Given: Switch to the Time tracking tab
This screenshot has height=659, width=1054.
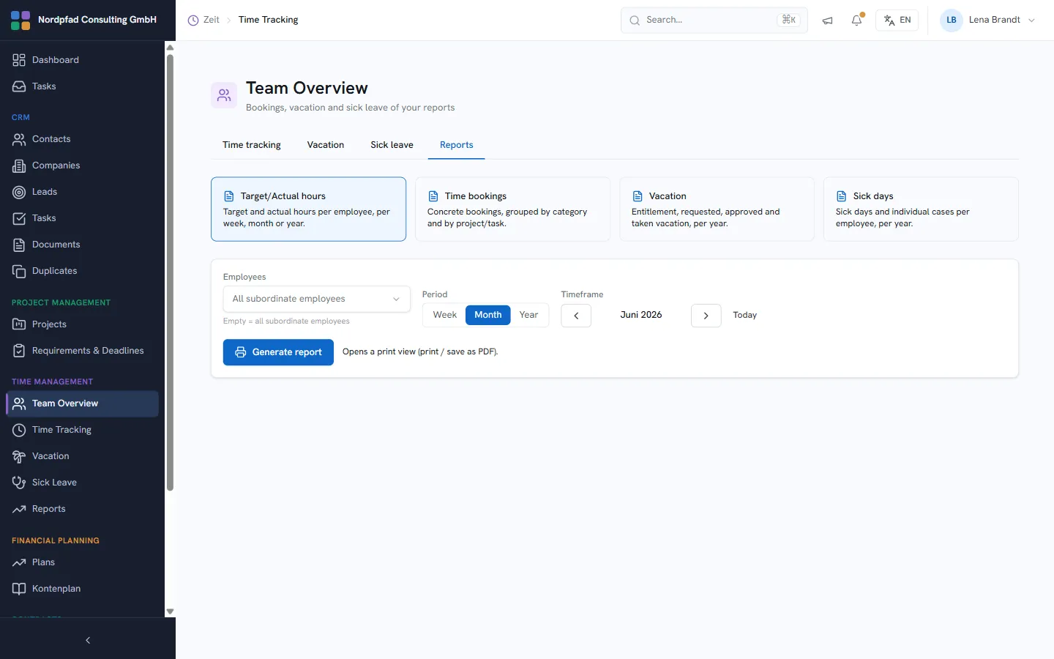Looking at the screenshot, I should (x=252, y=145).
